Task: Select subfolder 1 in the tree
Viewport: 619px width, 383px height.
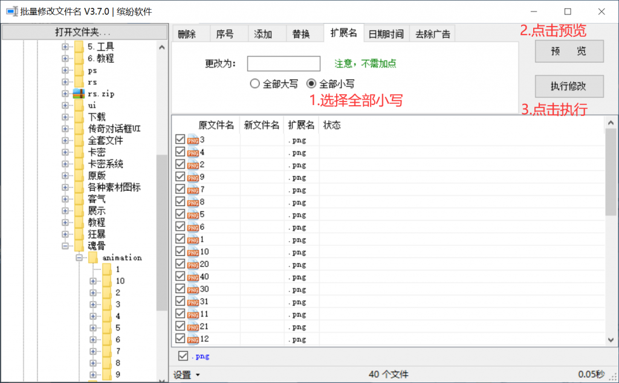Action: coord(118,269)
